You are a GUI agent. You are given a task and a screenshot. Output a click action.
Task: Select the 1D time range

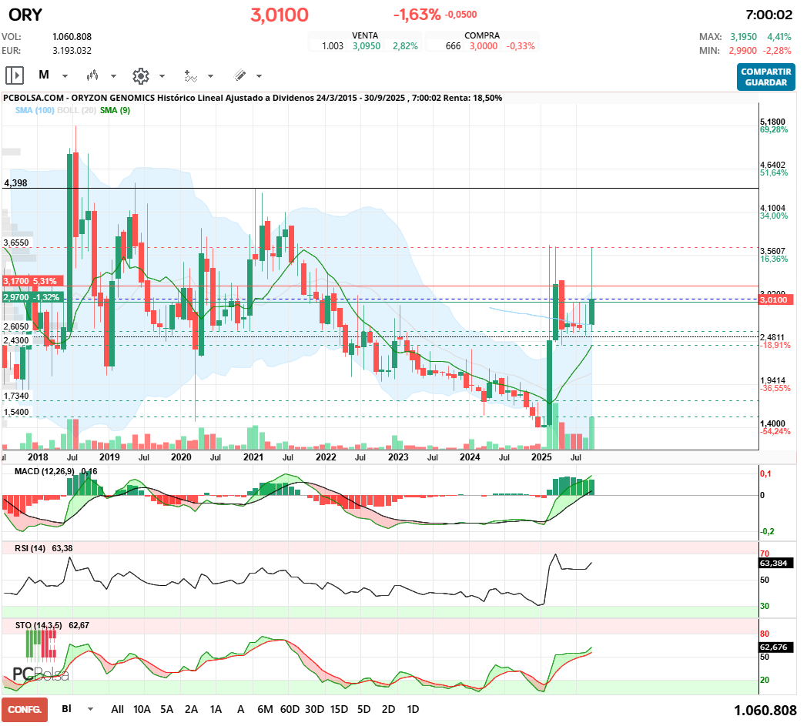pos(413,709)
